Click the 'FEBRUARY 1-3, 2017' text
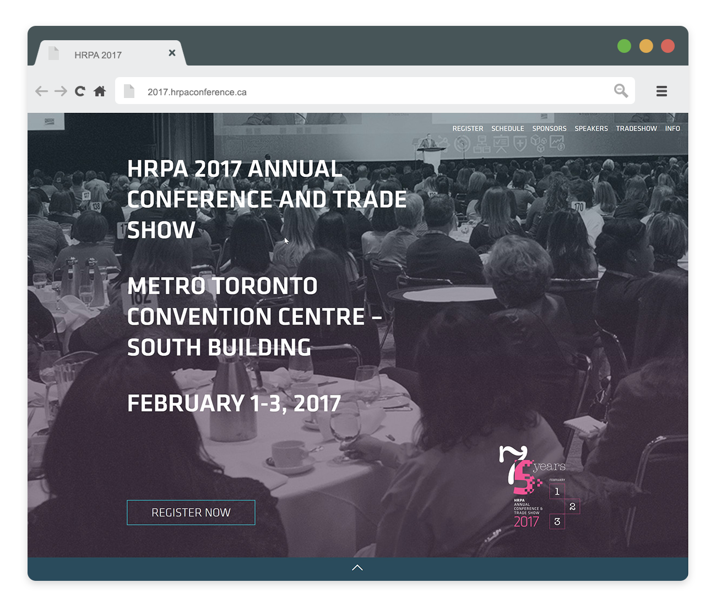 234,404
